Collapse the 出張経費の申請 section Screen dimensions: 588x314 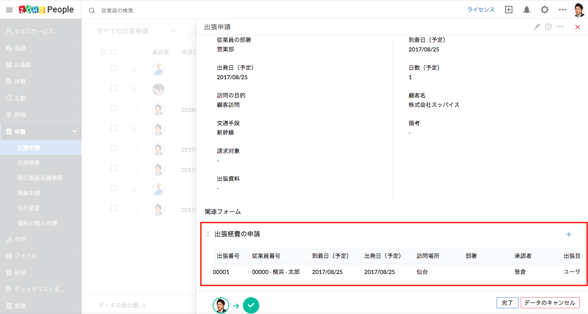tap(208, 234)
